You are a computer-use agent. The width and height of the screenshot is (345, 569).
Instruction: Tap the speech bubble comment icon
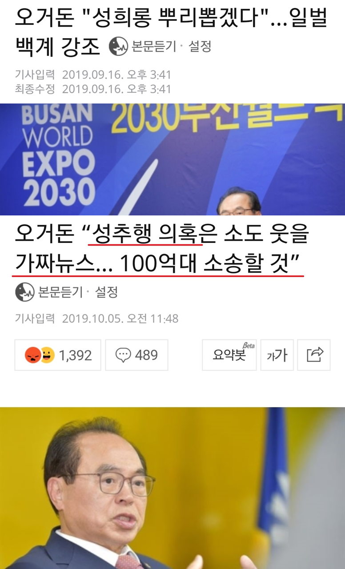click(123, 355)
